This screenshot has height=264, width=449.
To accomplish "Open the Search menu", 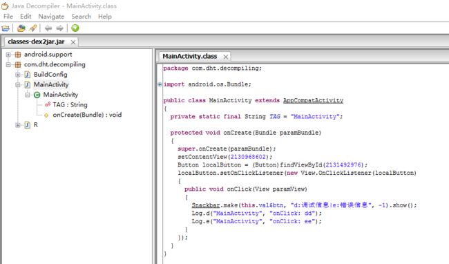I will tap(81, 17).
